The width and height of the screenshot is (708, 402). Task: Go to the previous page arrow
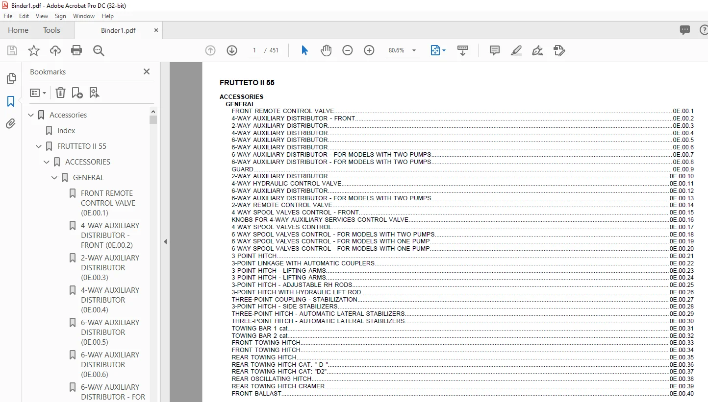(x=210, y=50)
